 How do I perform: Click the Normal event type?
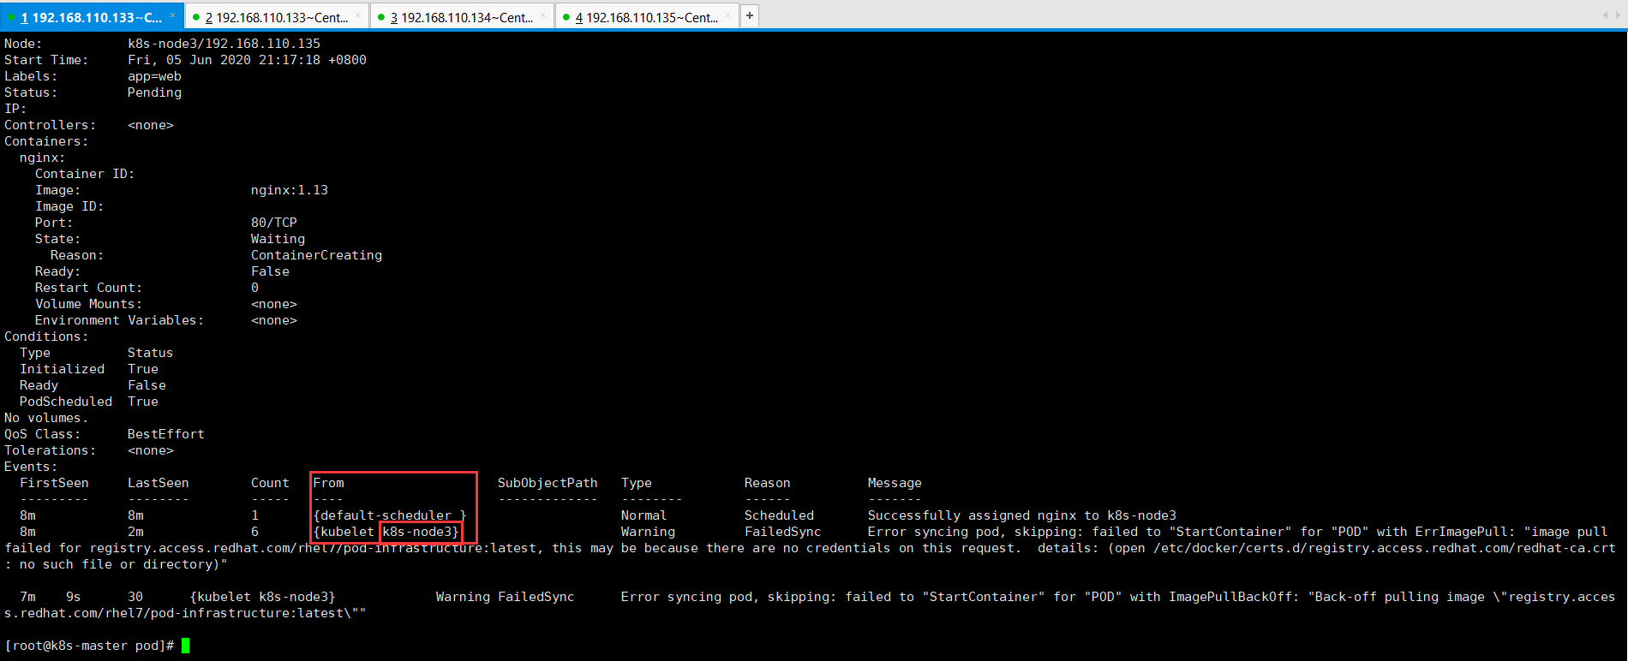[643, 515]
